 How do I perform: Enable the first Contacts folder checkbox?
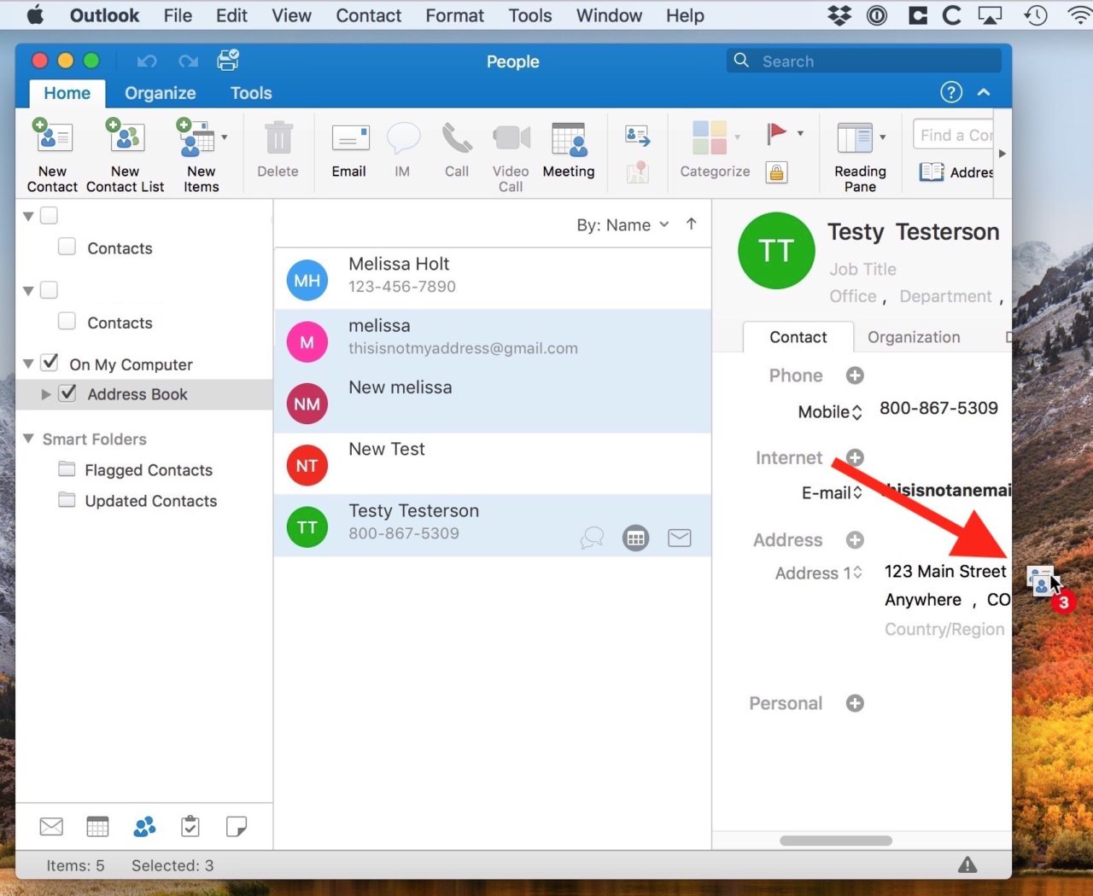tap(66, 246)
